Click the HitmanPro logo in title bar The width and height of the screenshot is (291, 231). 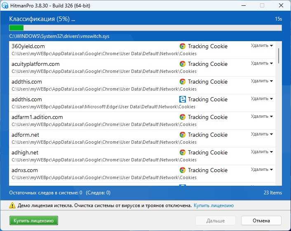point(5,5)
